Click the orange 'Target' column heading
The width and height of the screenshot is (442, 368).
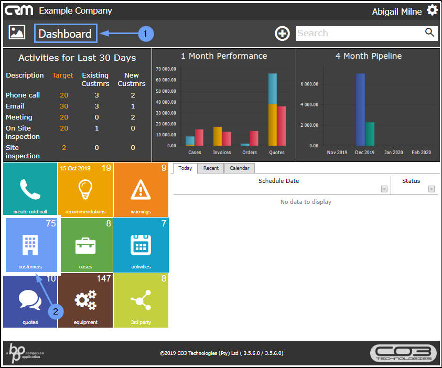coord(62,75)
